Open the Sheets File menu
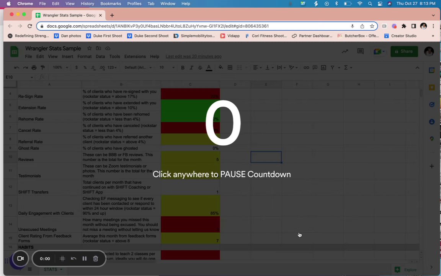 coord(28,56)
